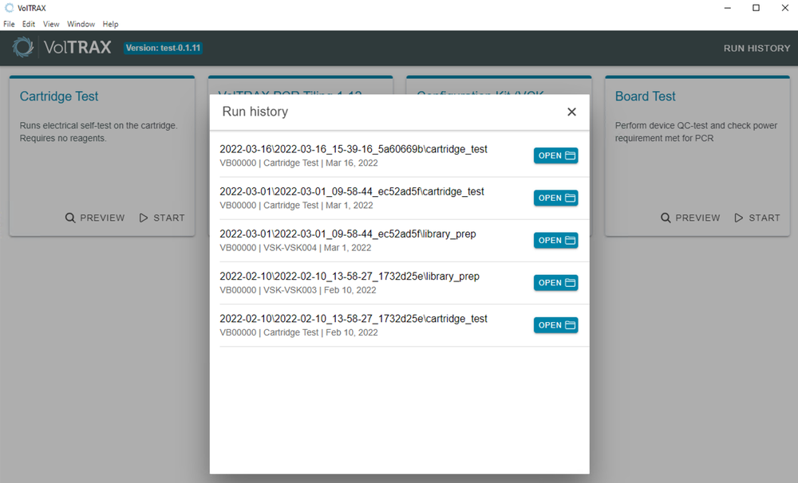The height and width of the screenshot is (483, 798).
Task: Open the ec52ad5f cartridge_test run
Action: (555, 198)
